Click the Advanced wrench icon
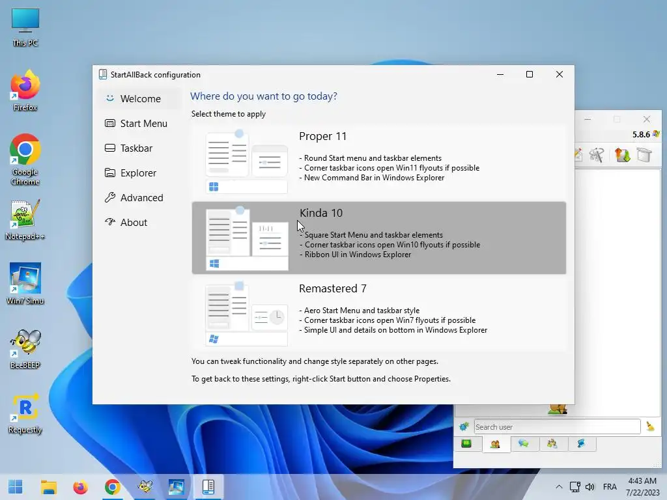The image size is (667, 500). pos(109,198)
